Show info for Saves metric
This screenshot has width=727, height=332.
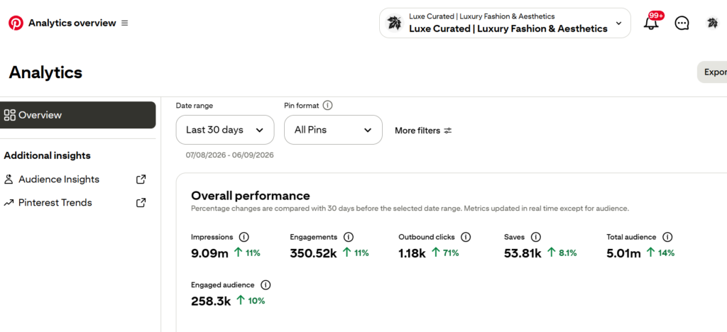click(x=535, y=237)
